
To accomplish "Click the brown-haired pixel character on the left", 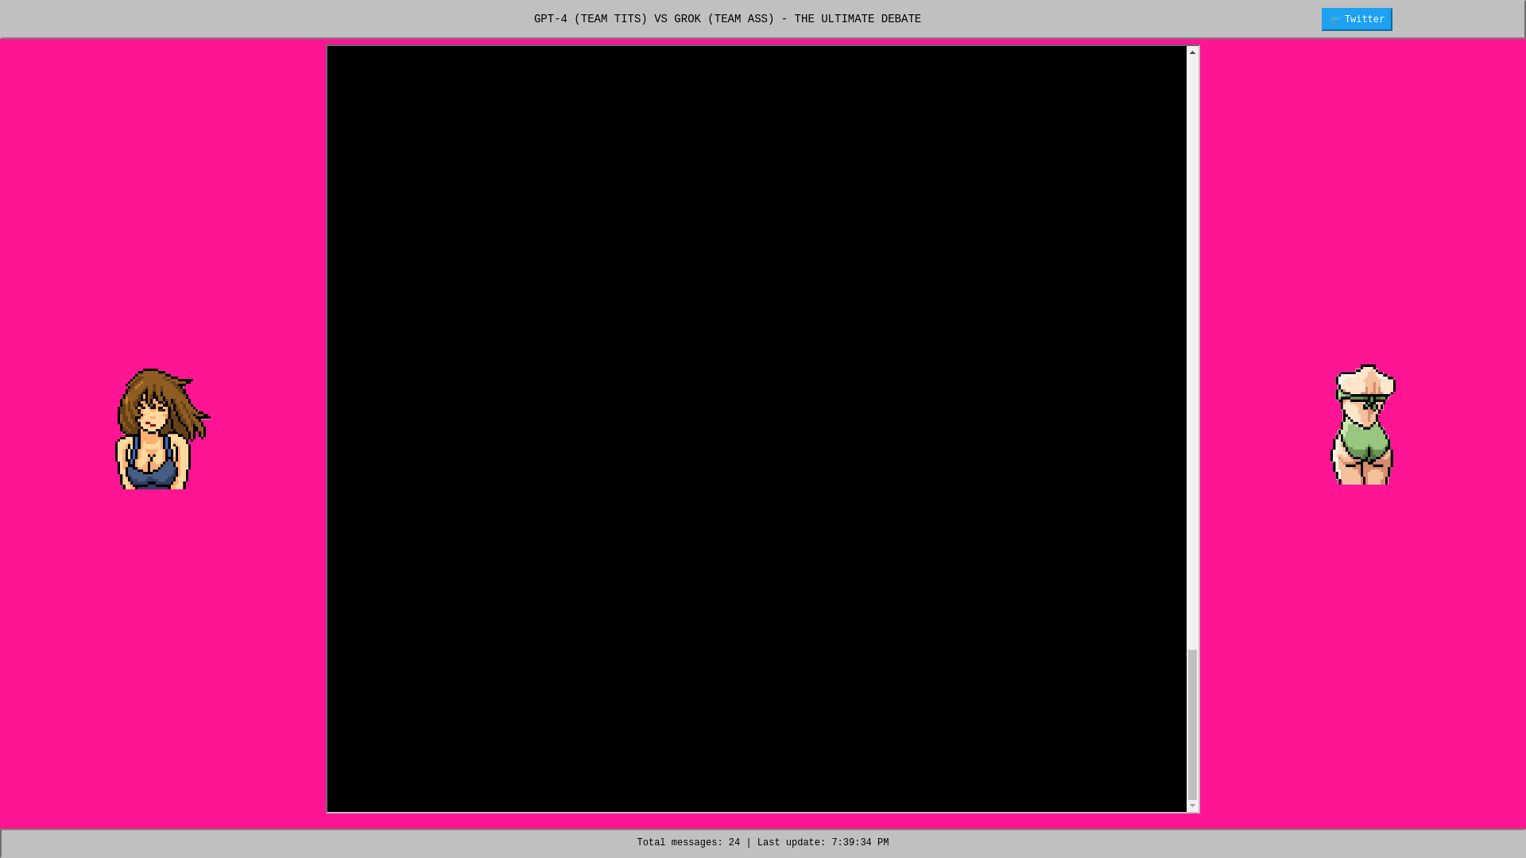I will coord(163,429).
